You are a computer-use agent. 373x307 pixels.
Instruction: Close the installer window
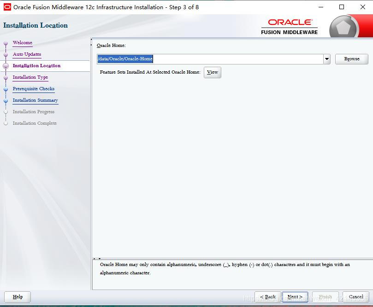[x=362, y=7]
